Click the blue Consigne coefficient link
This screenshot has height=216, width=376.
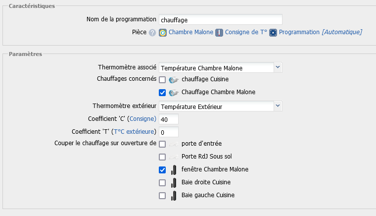coord(142,119)
